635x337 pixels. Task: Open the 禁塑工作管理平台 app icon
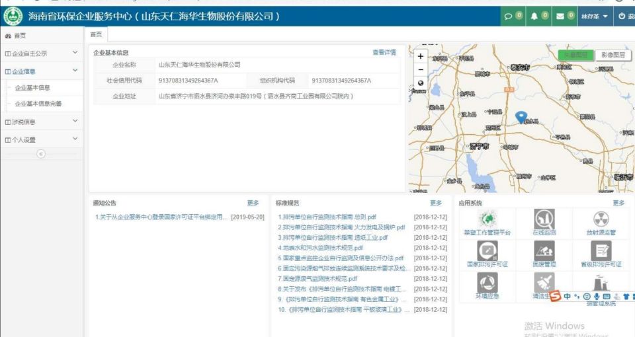click(487, 219)
